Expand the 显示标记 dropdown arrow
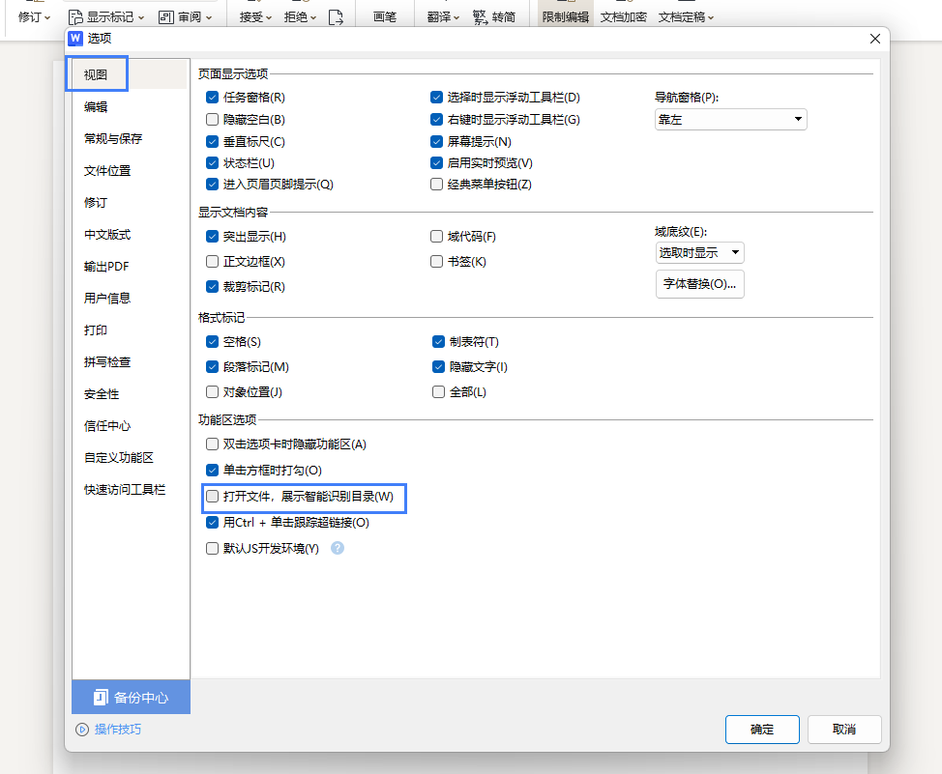Image resolution: width=942 pixels, height=774 pixels. [x=141, y=18]
